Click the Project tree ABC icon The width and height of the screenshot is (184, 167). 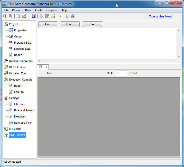(x=6, y=24)
